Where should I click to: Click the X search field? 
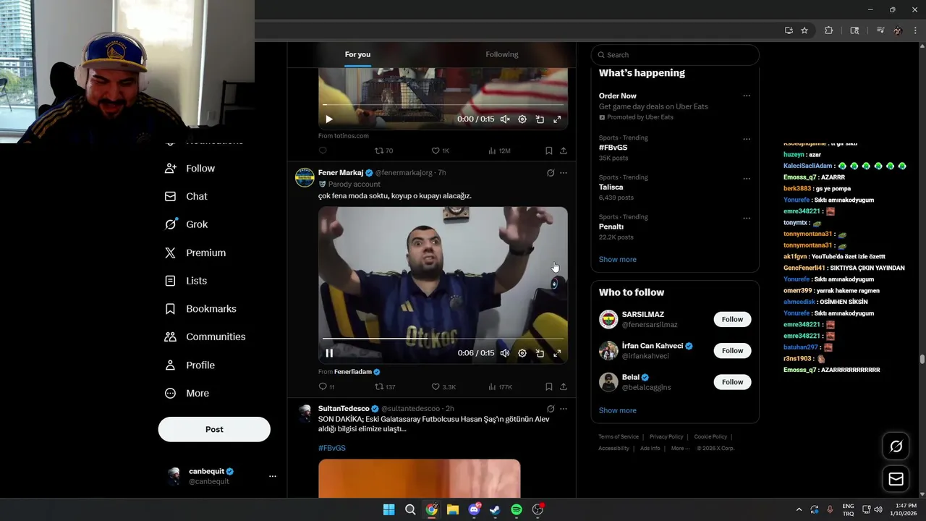[x=675, y=55]
